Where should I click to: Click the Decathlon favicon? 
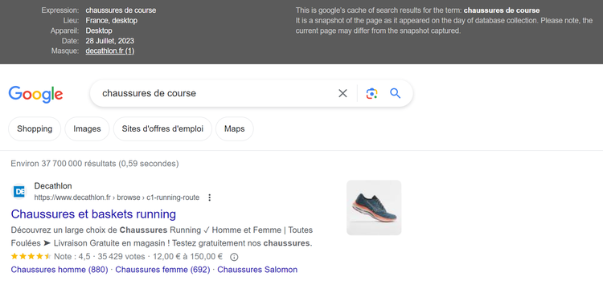18,192
